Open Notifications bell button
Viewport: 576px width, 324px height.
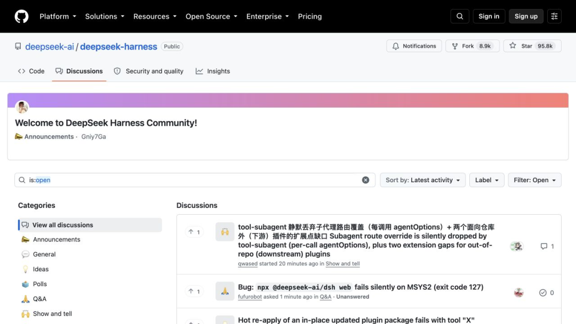pos(414,46)
